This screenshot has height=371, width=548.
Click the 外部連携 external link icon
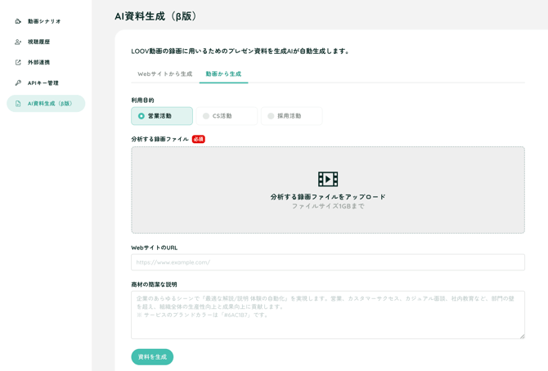pyautogui.click(x=18, y=62)
